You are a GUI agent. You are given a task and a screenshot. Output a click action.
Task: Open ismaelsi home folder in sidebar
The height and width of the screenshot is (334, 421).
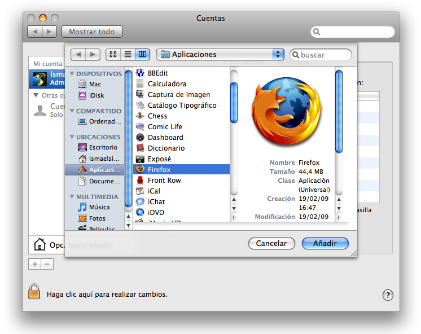pos(99,159)
